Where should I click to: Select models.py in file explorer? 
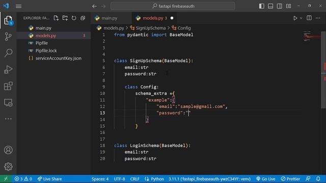coord(45,36)
